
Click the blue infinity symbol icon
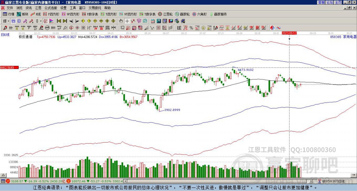click(279, 28)
